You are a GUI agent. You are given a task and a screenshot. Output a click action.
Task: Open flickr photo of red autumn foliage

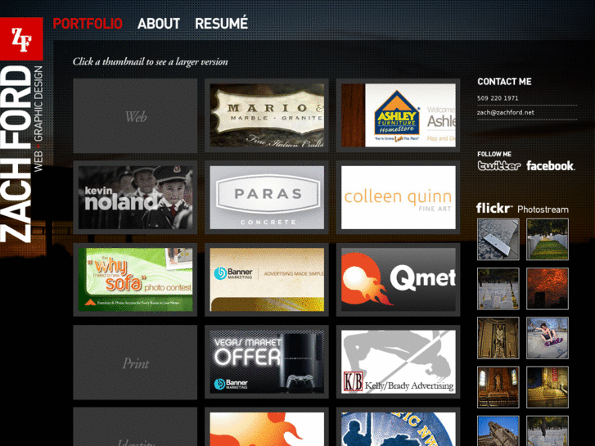click(x=548, y=289)
